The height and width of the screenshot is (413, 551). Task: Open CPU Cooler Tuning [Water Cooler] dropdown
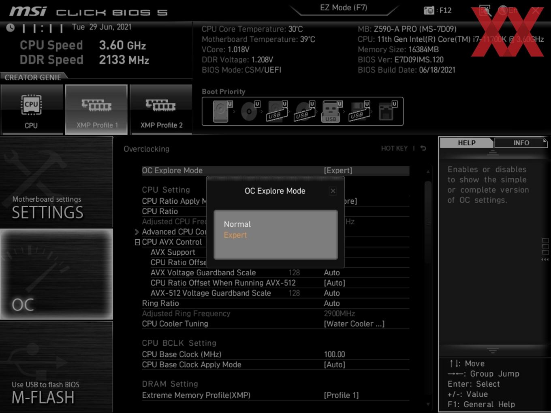coord(354,324)
